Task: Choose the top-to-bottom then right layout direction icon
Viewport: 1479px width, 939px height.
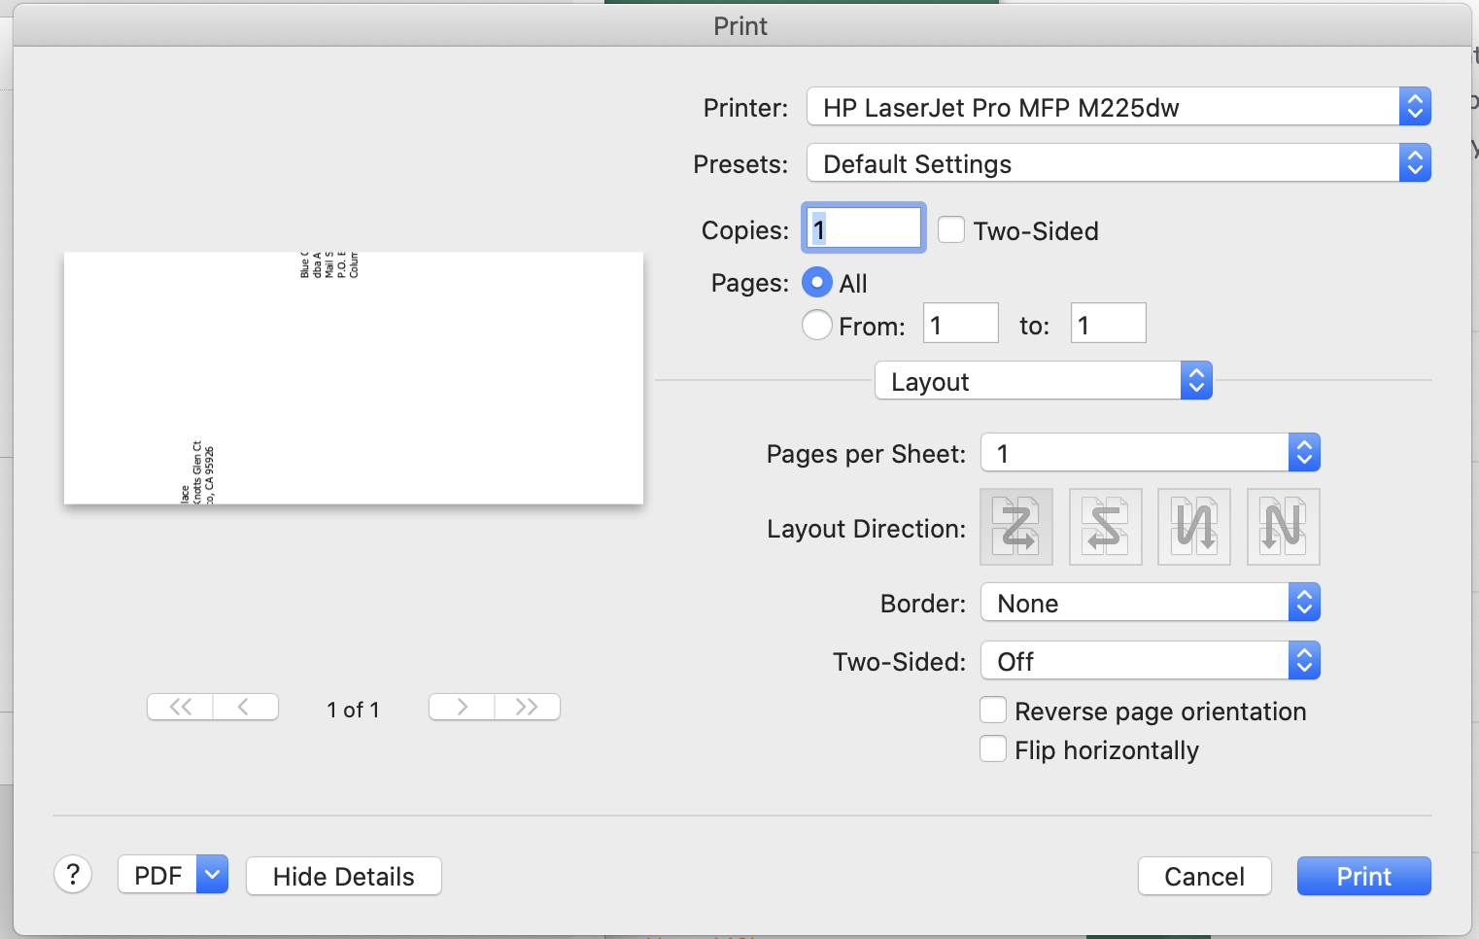Action: point(1194,527)
